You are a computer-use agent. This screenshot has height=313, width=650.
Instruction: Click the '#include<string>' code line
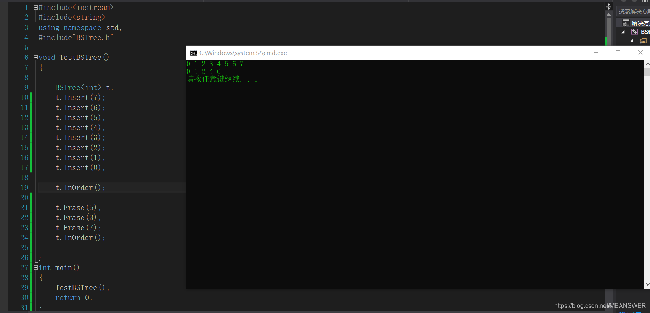click(x=72, y=18)
